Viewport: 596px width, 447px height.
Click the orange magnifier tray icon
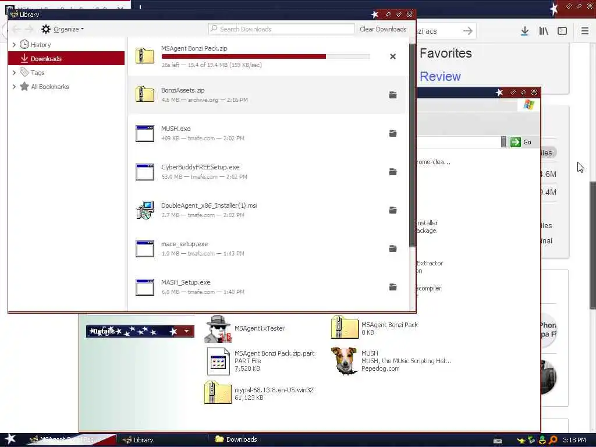point(553,440)
